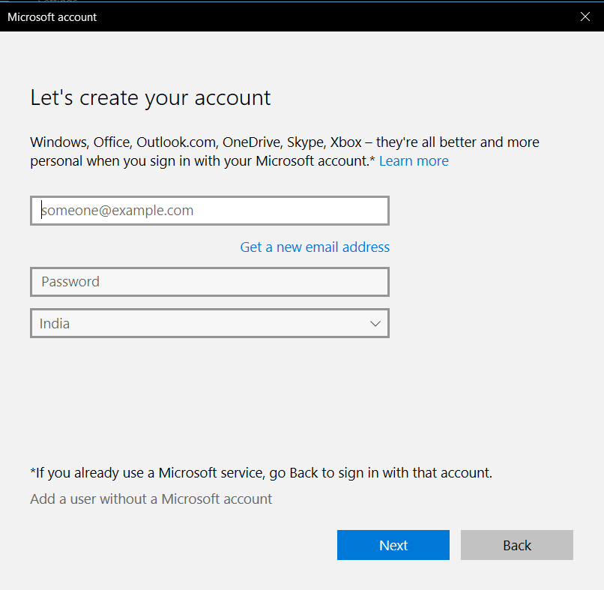Viewport: 604px width, 590px height.
Task: Click Add a user without a Microsoft account
Action: 151,499
